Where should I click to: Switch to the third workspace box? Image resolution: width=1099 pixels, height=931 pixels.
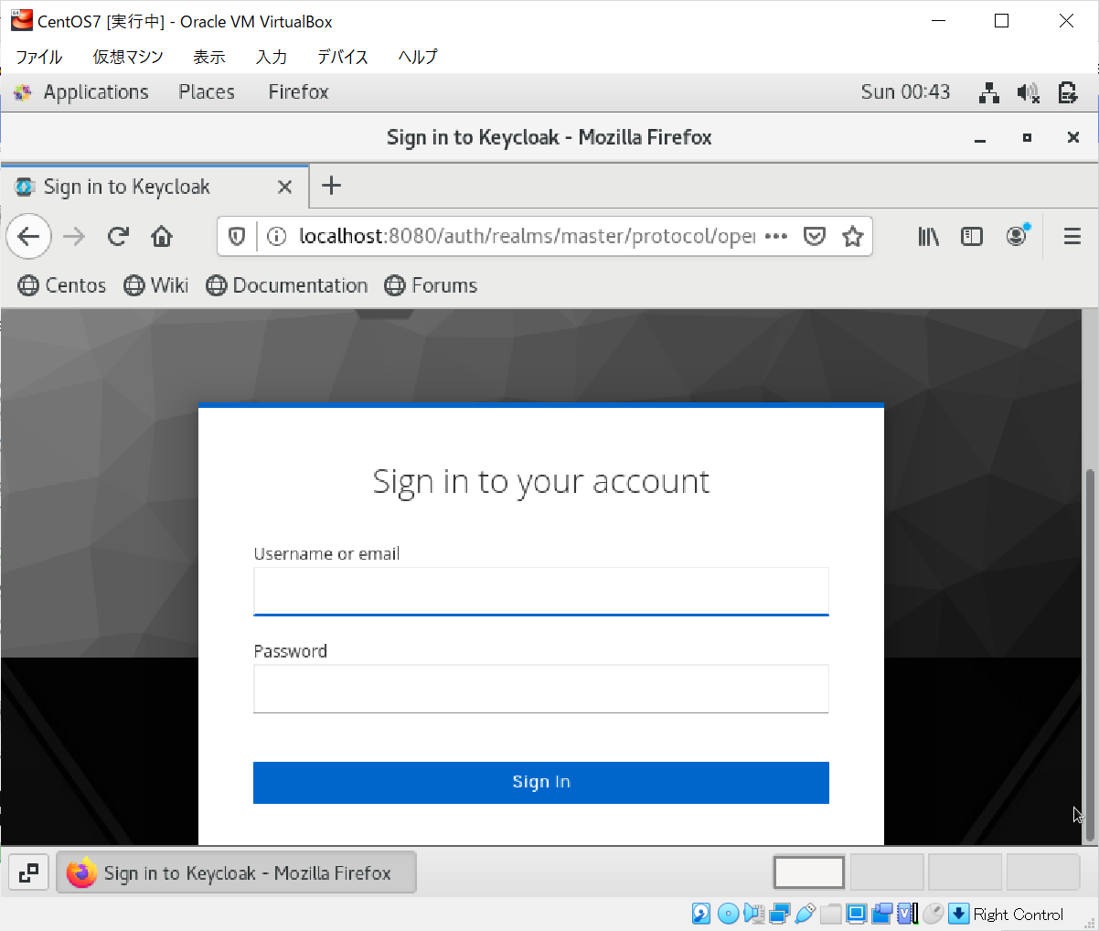tap(966, 872)
